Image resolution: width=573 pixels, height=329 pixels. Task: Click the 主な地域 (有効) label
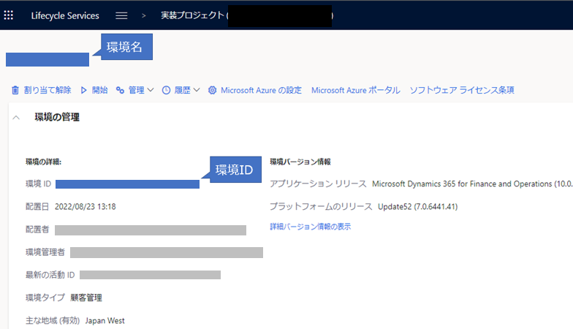pos(53,320)
